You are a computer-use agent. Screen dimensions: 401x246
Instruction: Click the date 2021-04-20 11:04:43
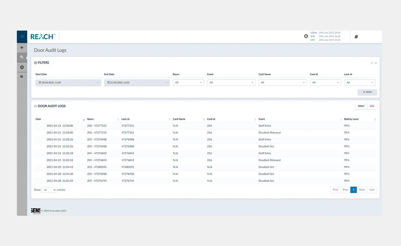(60, 167)
